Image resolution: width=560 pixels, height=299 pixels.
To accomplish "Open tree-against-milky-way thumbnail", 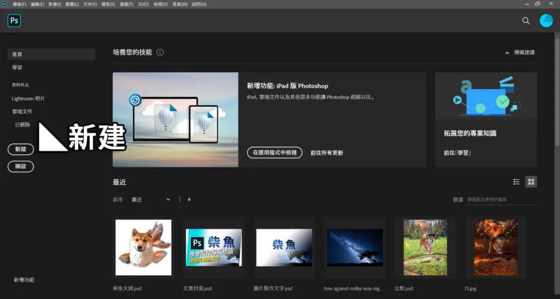I will 354,247.
